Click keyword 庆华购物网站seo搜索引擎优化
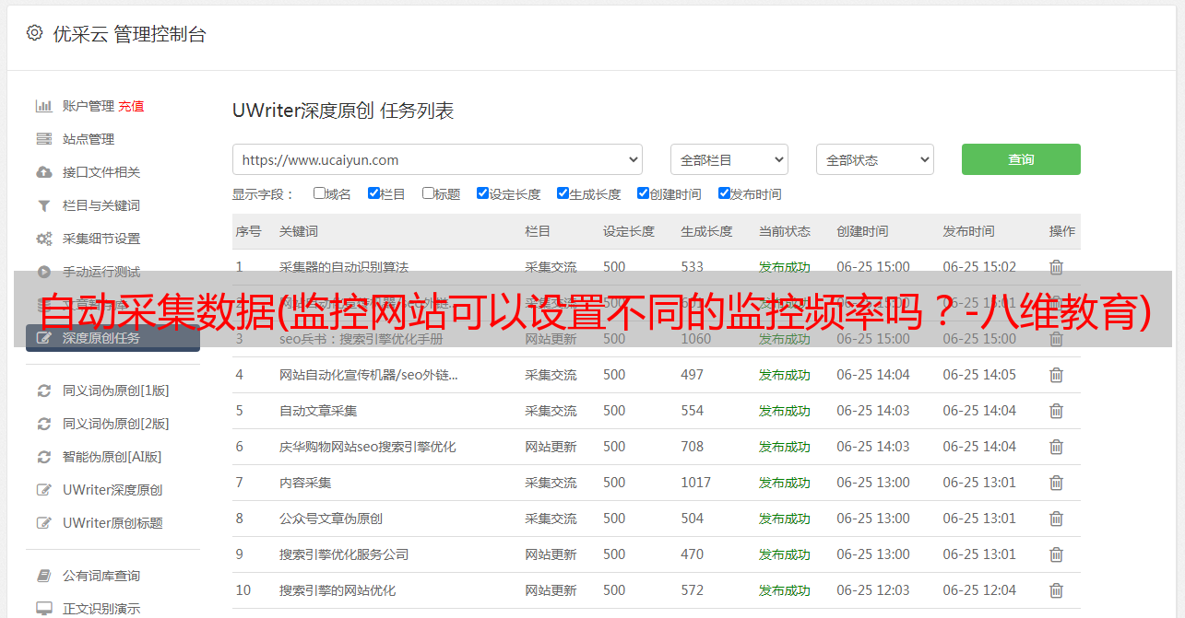 [x=368, y=447]
